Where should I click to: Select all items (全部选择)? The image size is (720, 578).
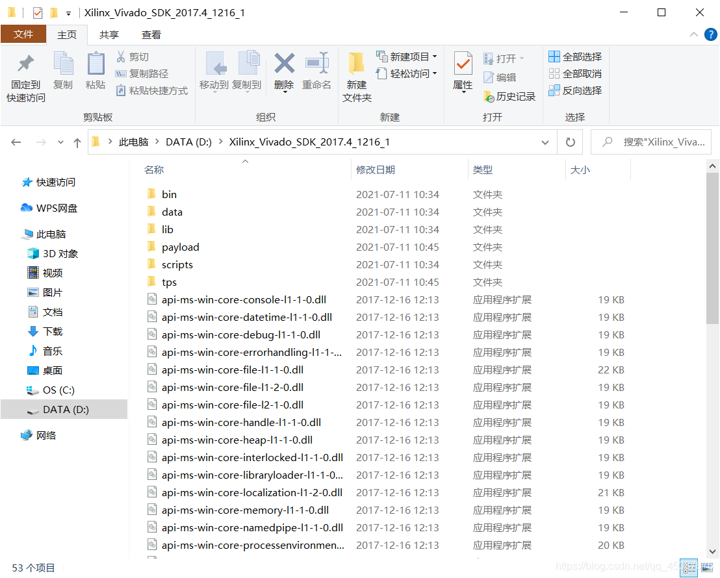[x=575, y=57]
